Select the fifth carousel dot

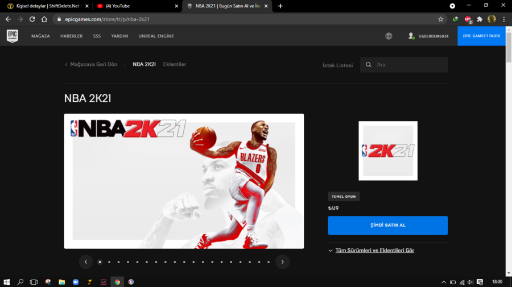138,262
